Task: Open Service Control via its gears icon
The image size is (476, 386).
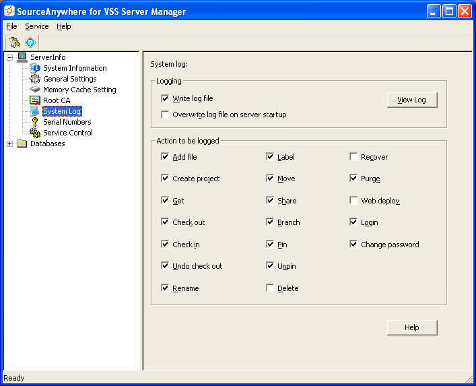Action: click(x=35, y=133)
